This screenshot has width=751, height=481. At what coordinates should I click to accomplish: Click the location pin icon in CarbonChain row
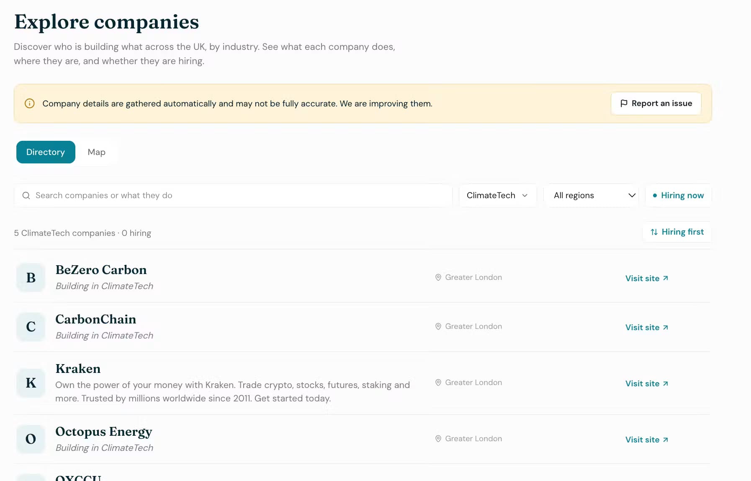438,326
